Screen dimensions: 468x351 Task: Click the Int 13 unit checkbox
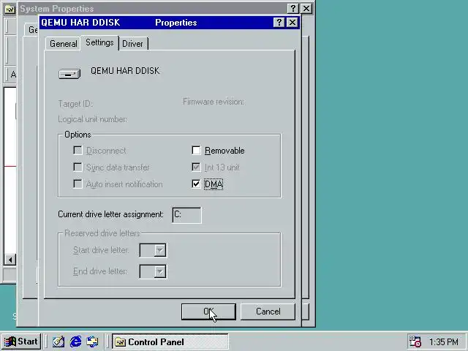[196, 167]
